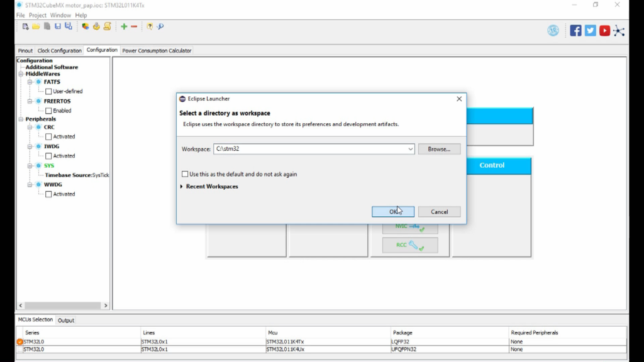Enable 'Use this as the default' checkbox
Image resolution: width=644 pixels, height=362 pixels.
pyautogui.click(x=185, y=174)
